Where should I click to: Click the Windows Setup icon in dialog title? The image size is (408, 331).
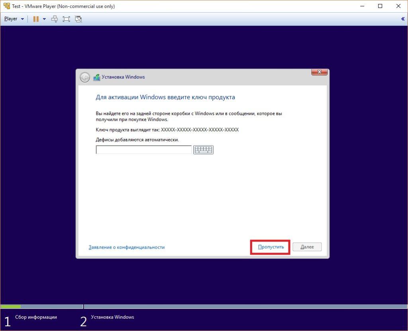point(97,77)
